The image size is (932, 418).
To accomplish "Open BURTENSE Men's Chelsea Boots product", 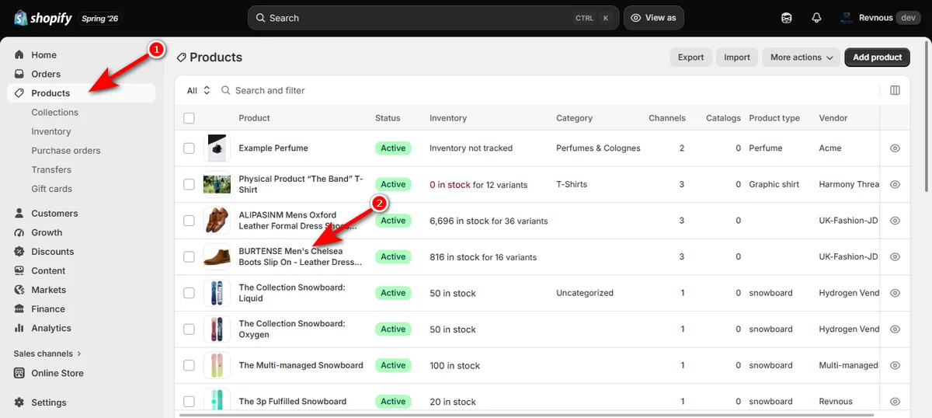I will 301,256.
